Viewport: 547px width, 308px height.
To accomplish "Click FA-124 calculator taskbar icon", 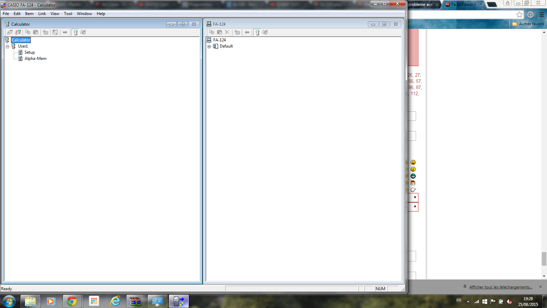I will point(178,301).
